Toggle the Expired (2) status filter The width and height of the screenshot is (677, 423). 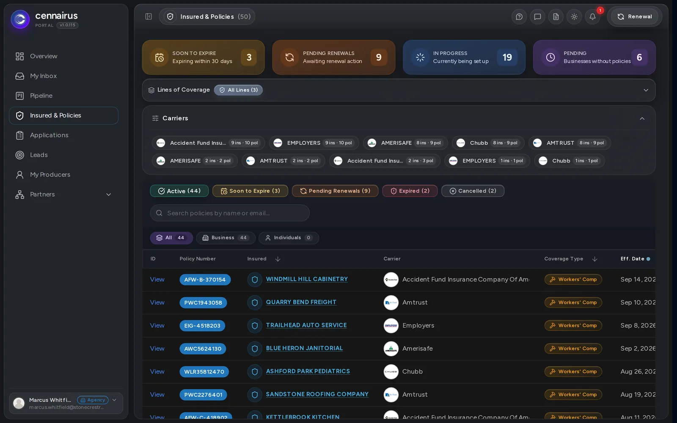(x=410, y=191)
